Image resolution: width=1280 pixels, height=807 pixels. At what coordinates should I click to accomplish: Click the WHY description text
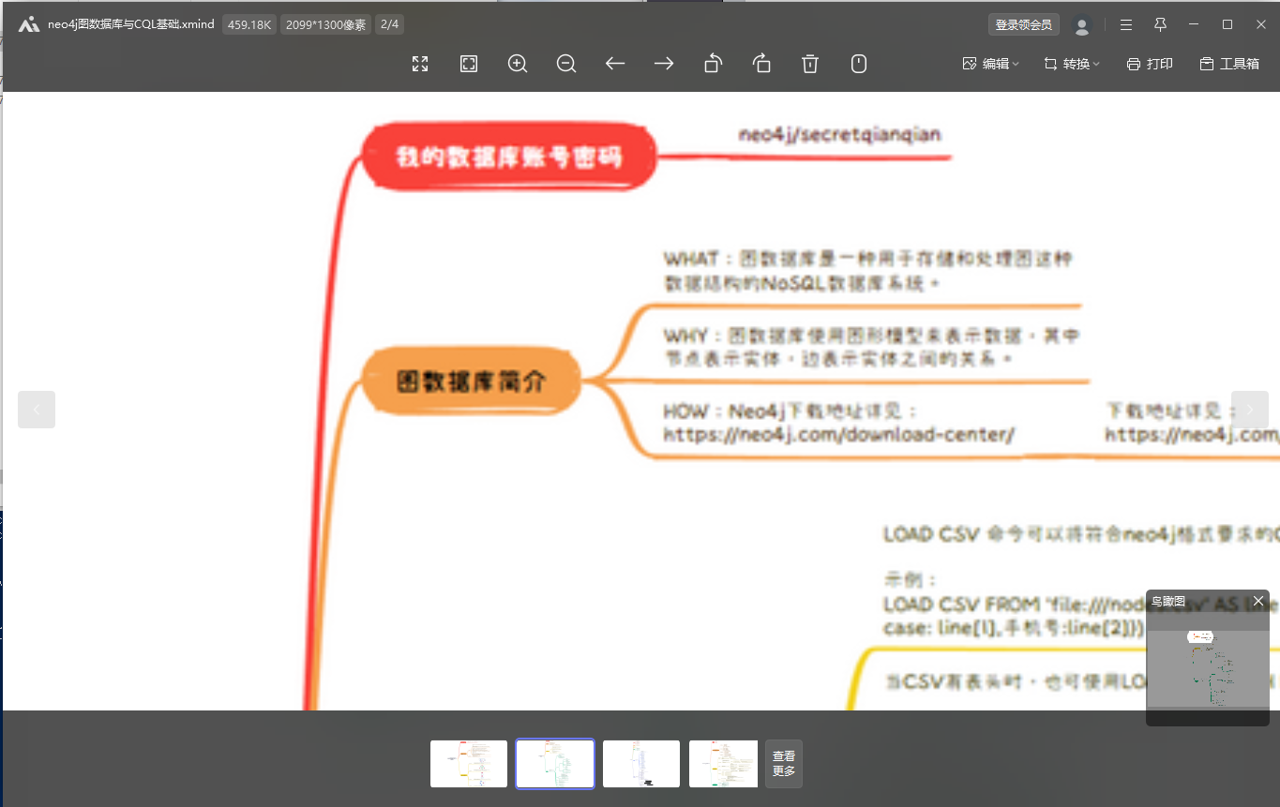pyautogui.click(x=872, y=347)
